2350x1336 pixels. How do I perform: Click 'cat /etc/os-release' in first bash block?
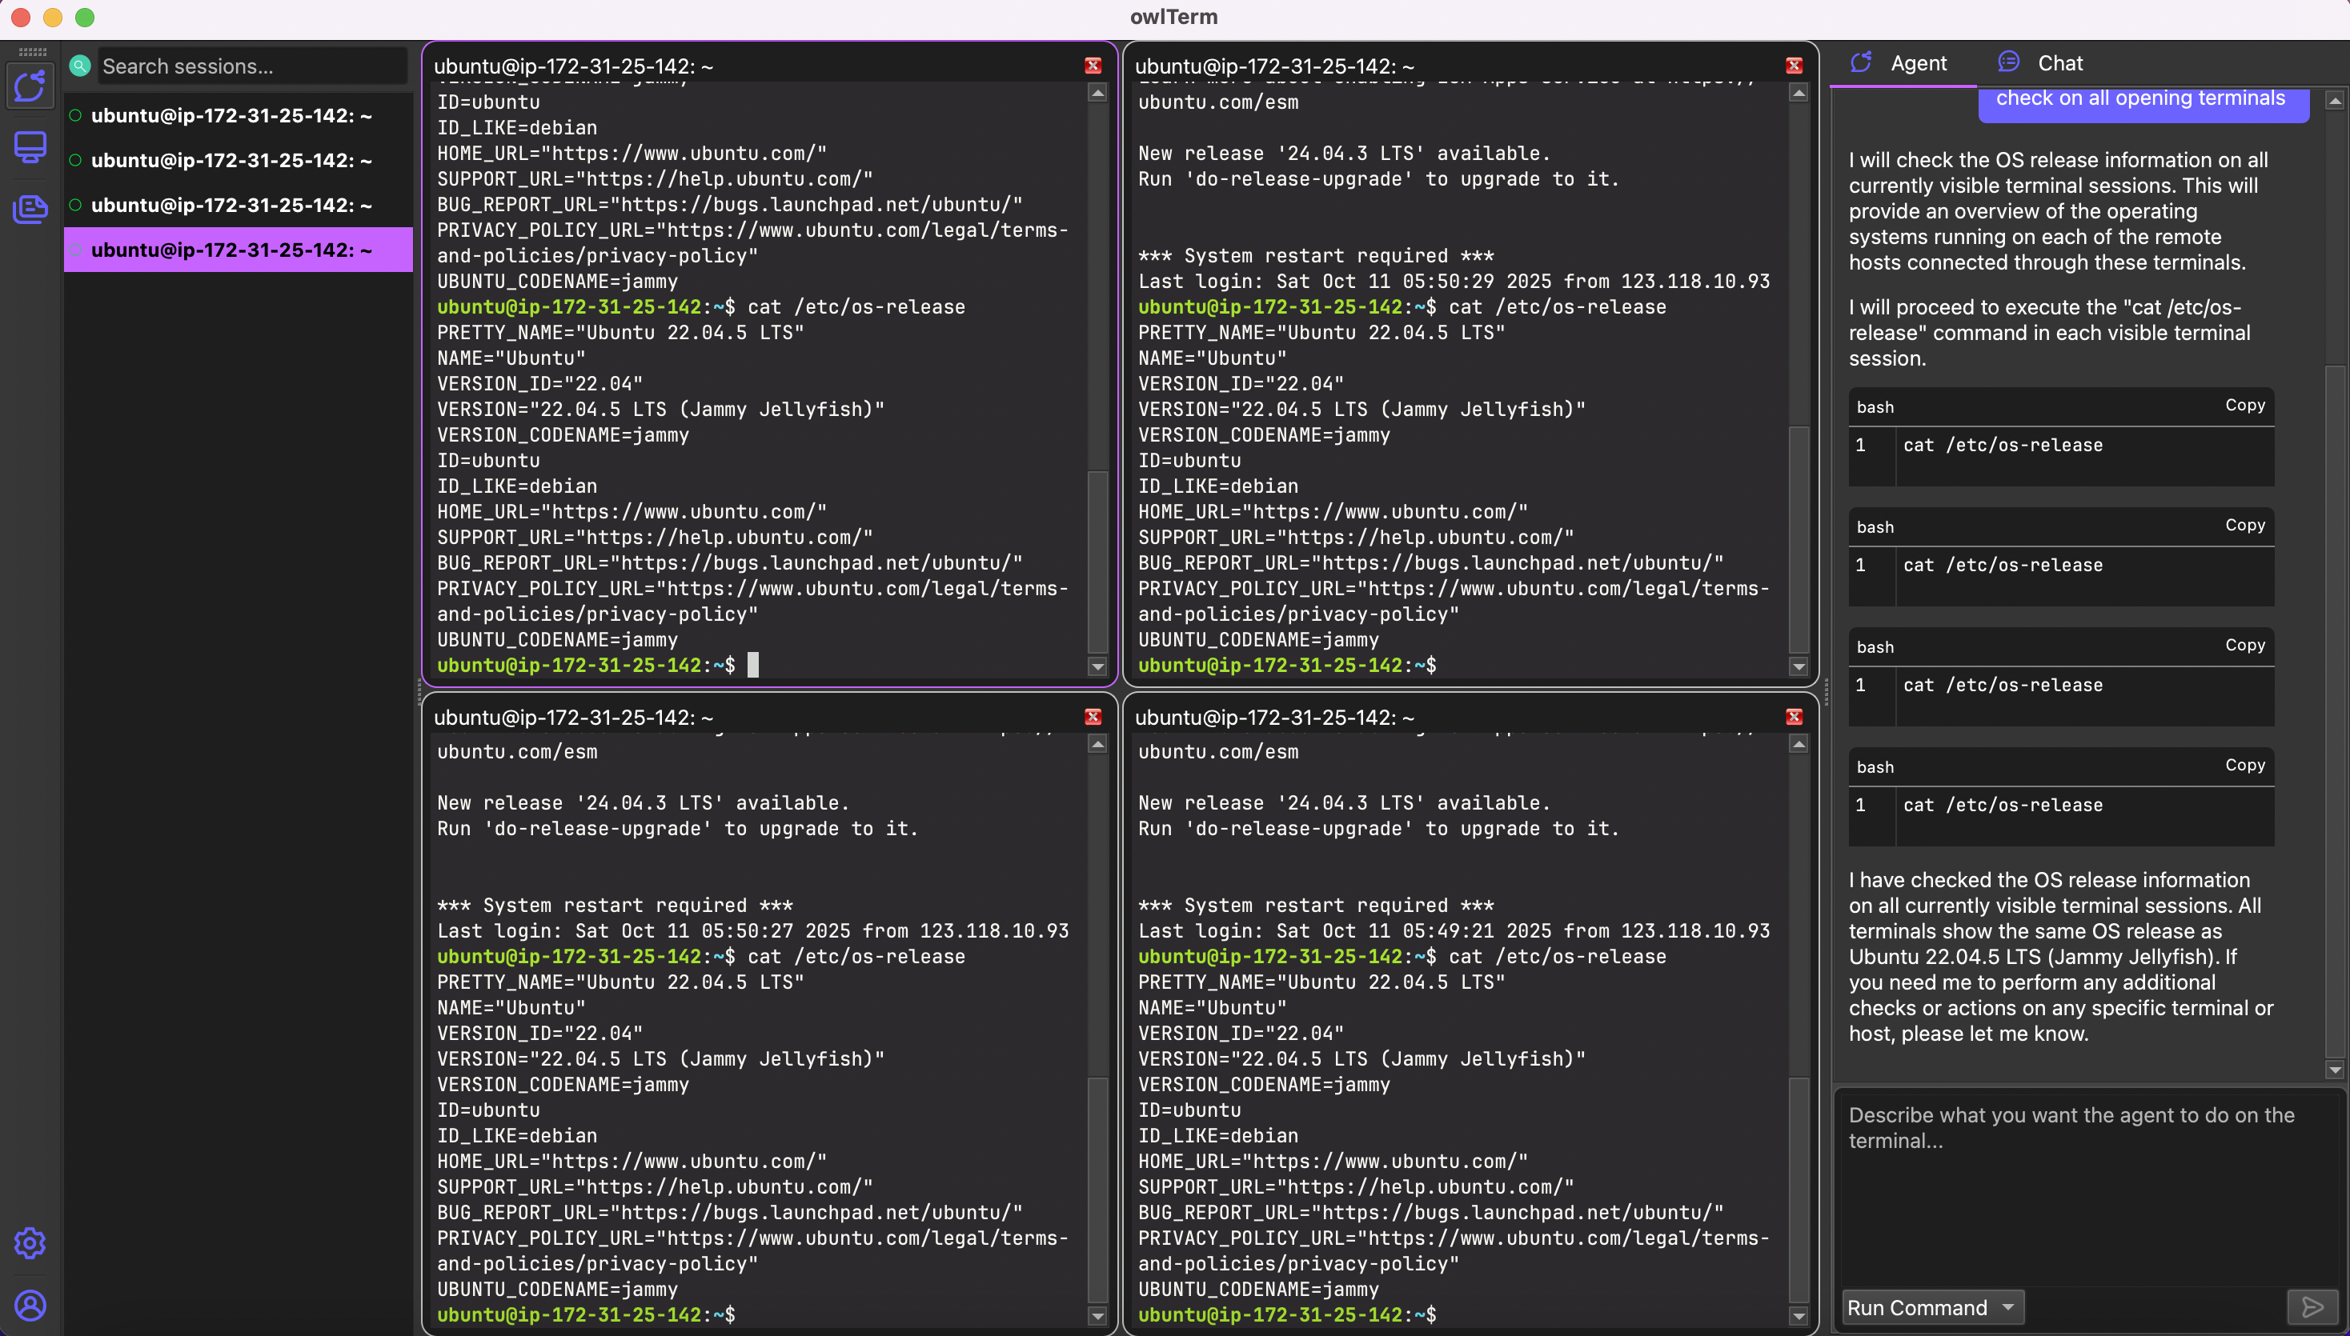(x=2002, y=445)
